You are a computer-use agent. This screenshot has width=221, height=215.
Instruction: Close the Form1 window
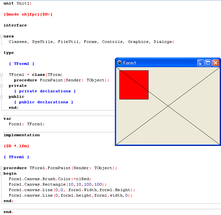[215, 63]
